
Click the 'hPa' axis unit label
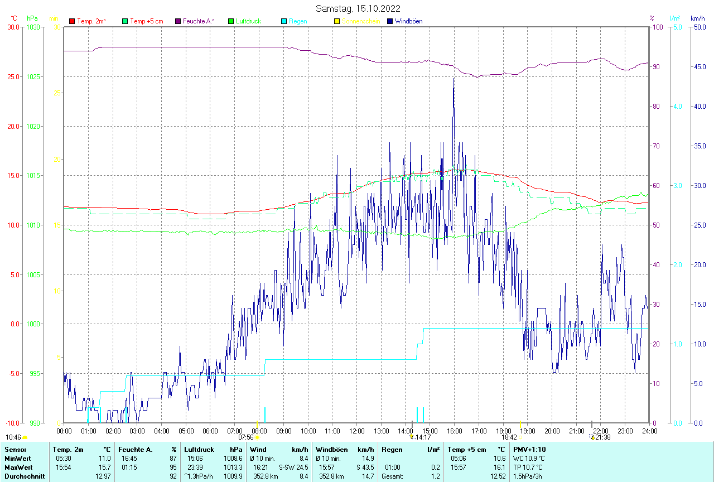tap(32, 18)
